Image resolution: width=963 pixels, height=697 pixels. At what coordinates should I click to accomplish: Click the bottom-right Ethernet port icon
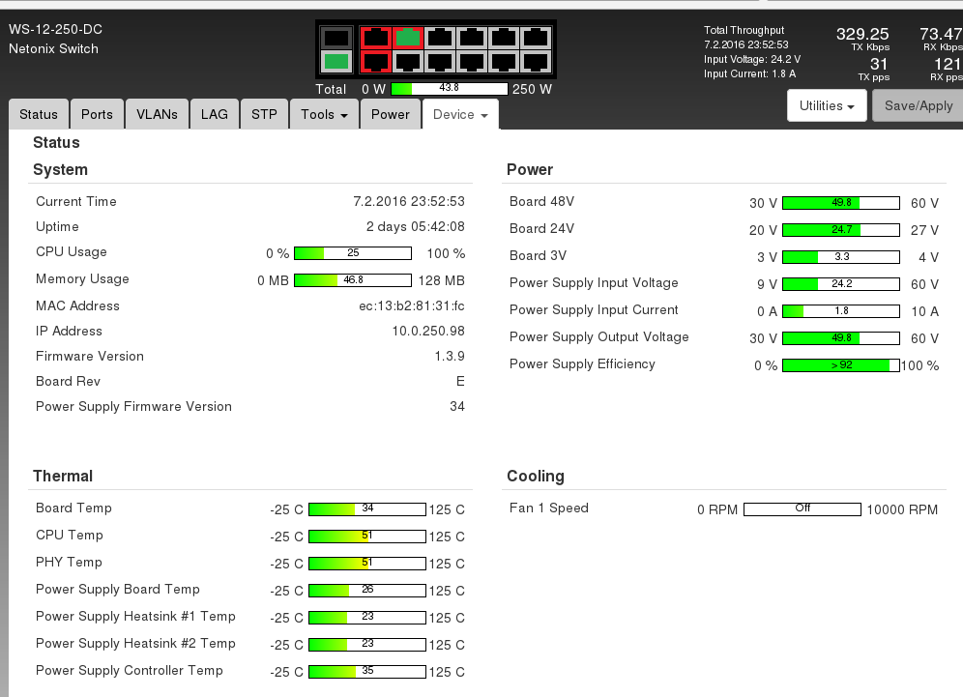(535, 62)
